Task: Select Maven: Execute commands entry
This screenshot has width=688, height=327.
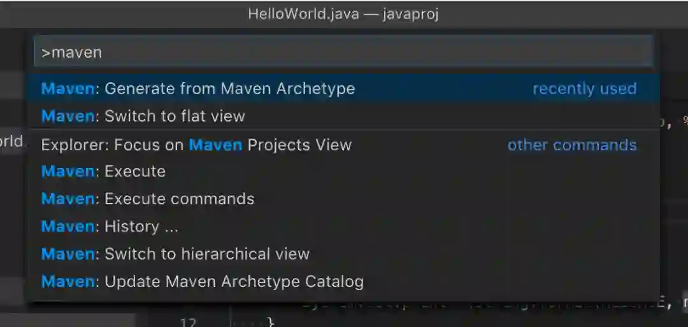Action: tap(343, 199)
